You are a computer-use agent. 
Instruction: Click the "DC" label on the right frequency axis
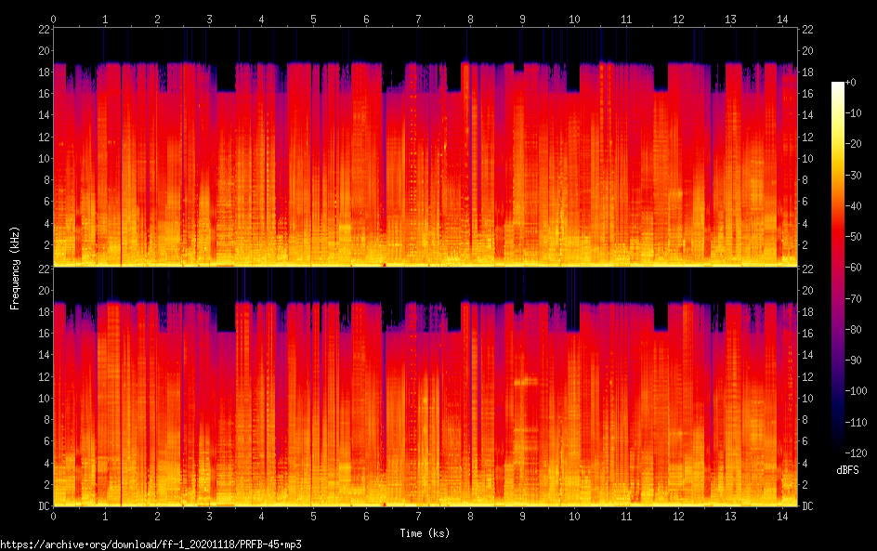[807, 505]
